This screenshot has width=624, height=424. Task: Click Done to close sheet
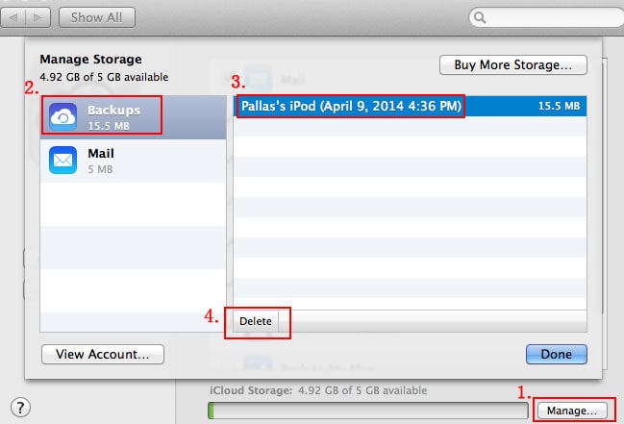point(557,354)
